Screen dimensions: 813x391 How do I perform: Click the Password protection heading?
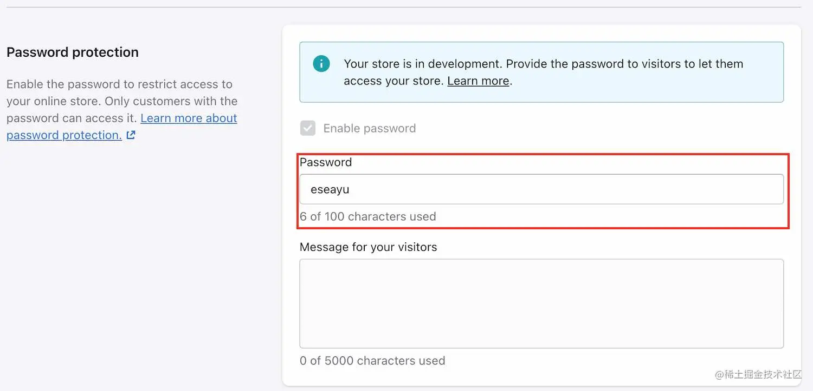click(72, 52)
